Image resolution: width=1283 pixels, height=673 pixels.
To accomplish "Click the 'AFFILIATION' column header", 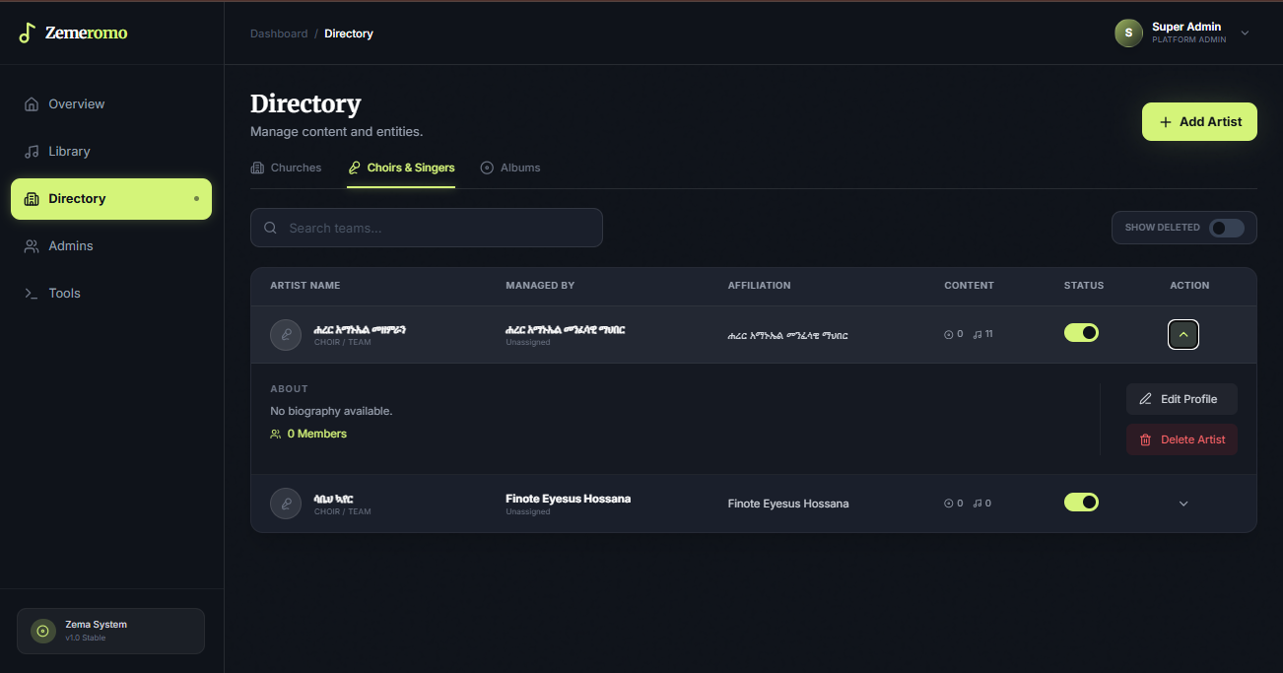I will 760,286.
